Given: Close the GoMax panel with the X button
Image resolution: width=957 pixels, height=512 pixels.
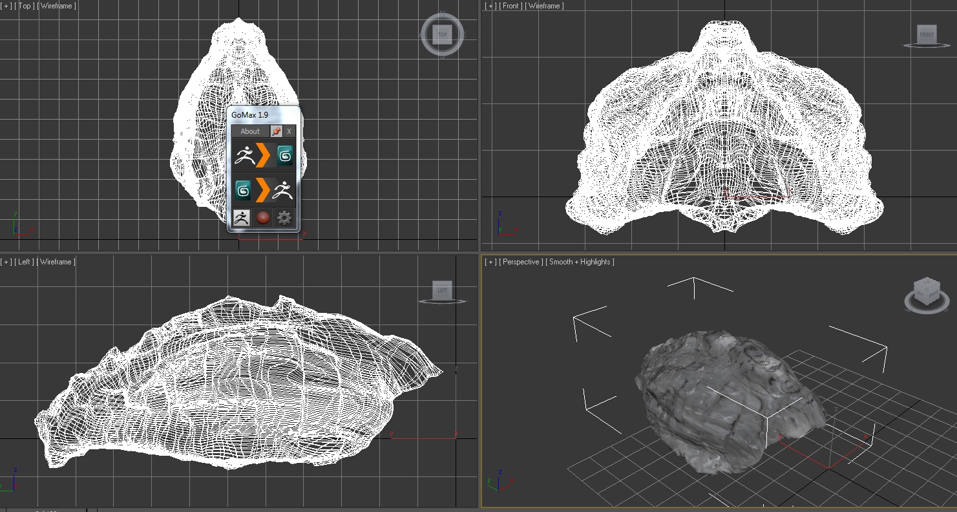Looking at the screenshot, I should tap(289, 131).
